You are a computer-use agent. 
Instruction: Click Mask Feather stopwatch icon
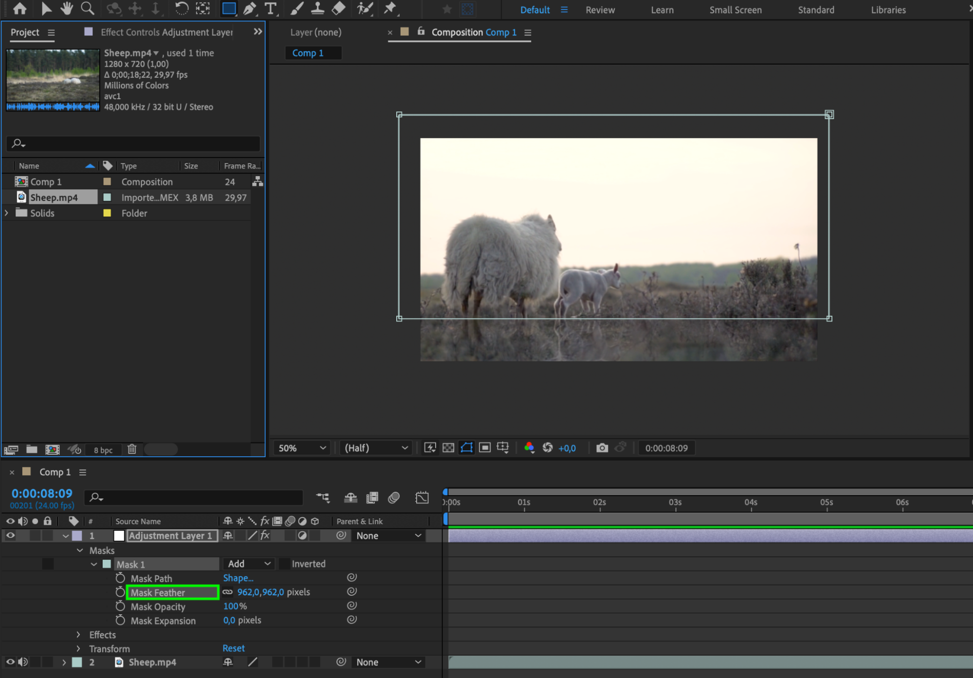pyautogui.click(x=120, y=592)
